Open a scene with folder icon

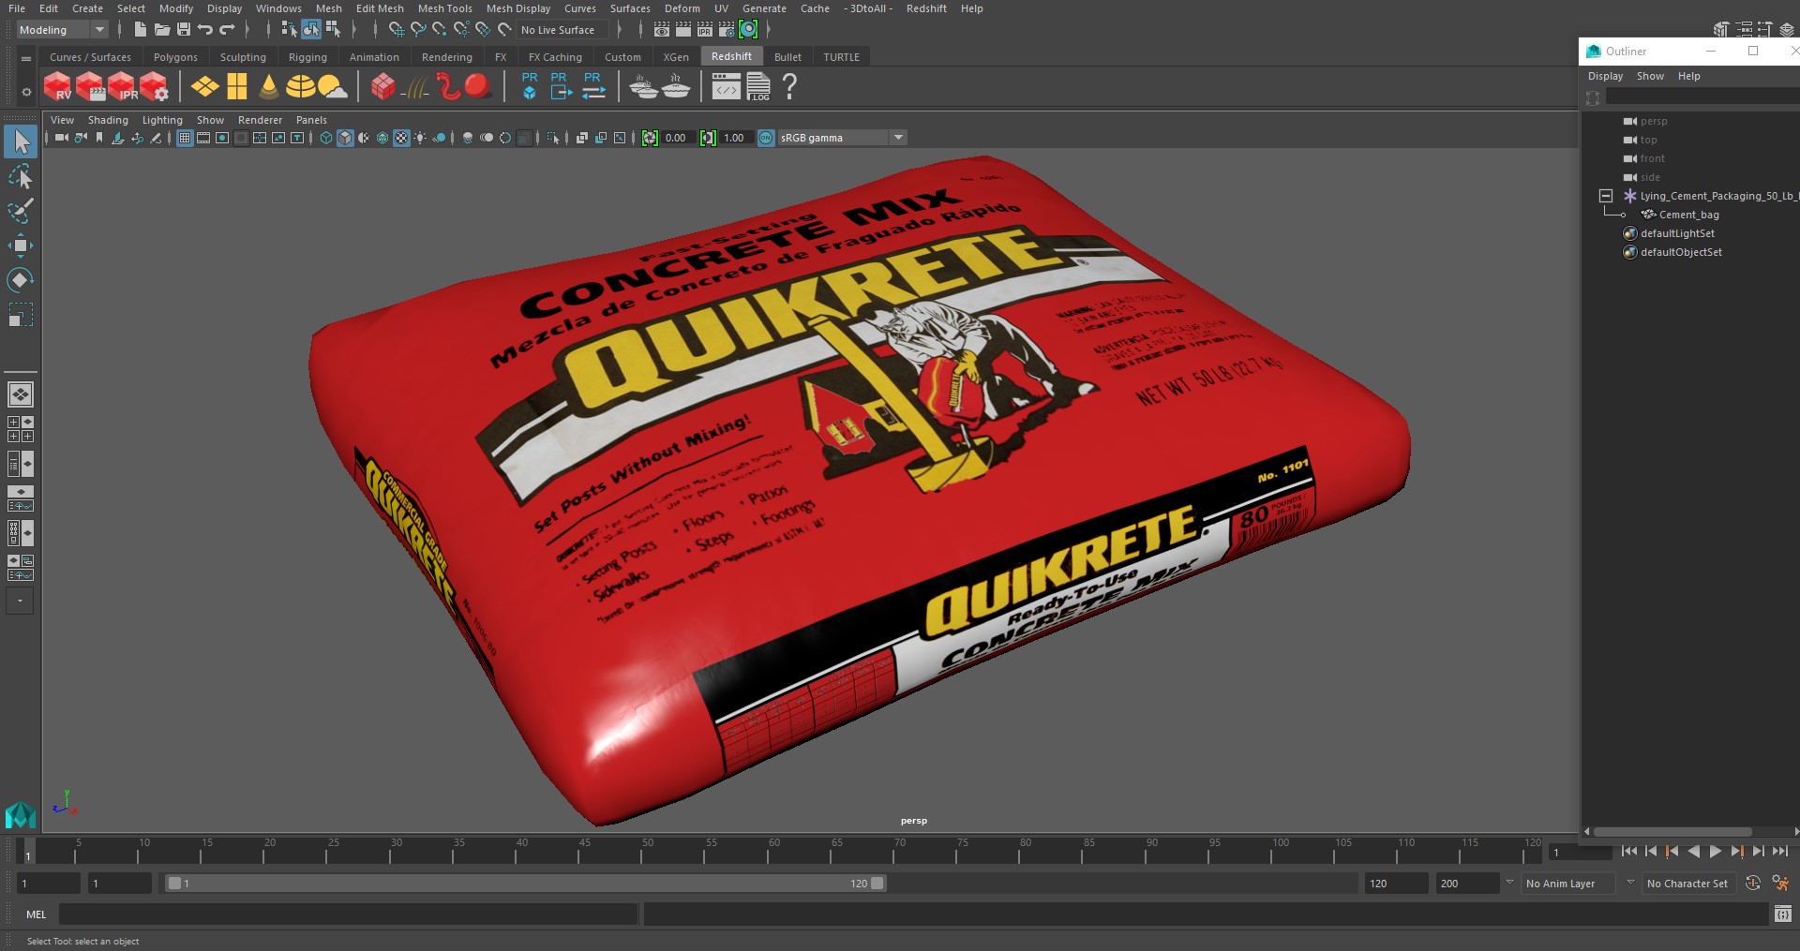(161, 30)
